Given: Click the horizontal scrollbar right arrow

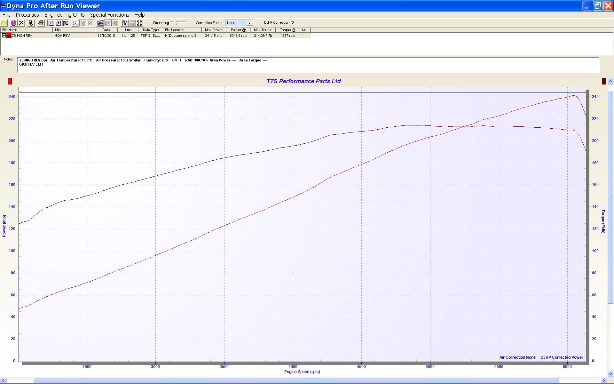Looking at the screenshot, I should 604,380.
